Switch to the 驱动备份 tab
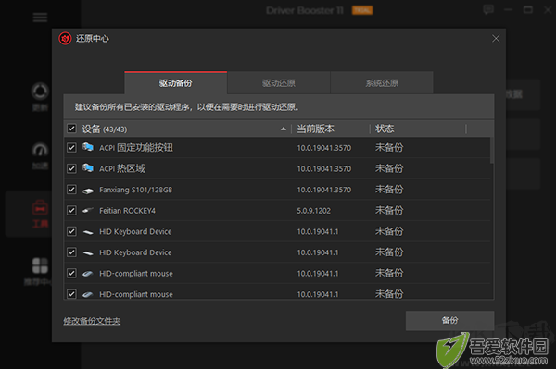Screen dimensions: 556x369 click(175, 83)
